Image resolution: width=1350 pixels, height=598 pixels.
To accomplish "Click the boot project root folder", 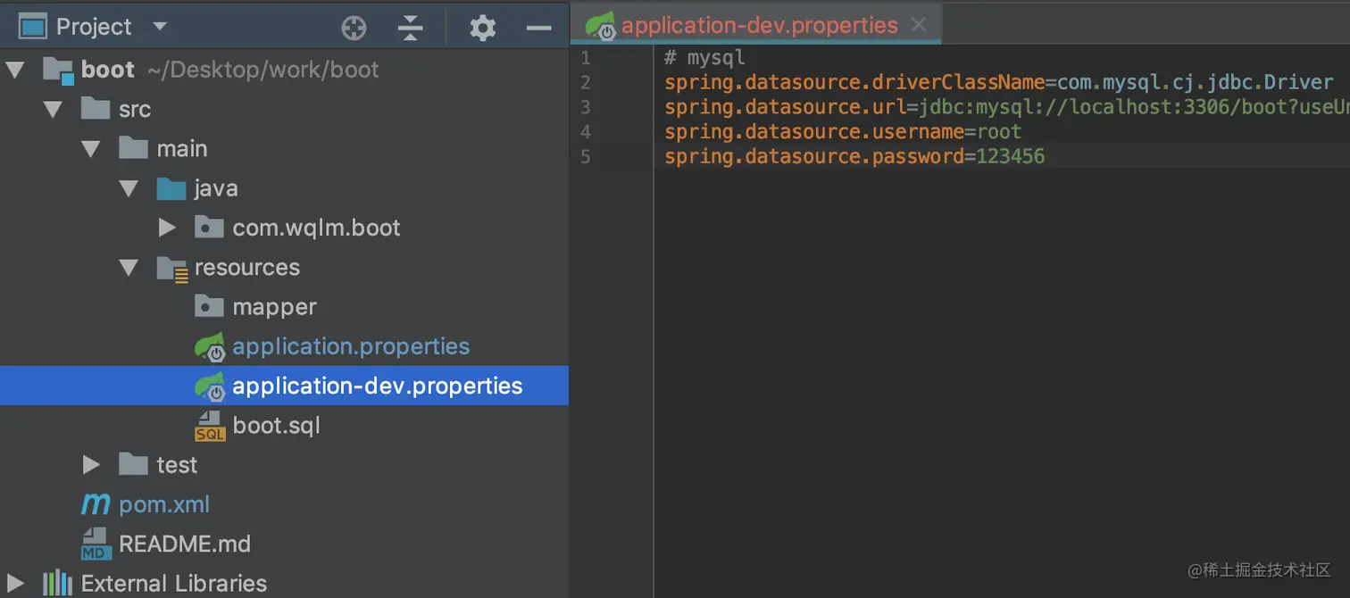I will 108,69.
